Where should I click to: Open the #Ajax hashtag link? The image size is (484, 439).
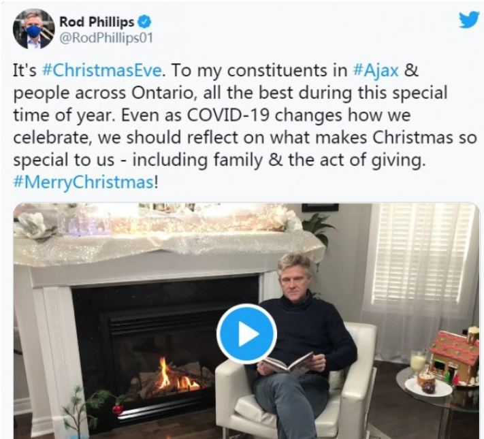pyautogui.click(x=376, y=70)
